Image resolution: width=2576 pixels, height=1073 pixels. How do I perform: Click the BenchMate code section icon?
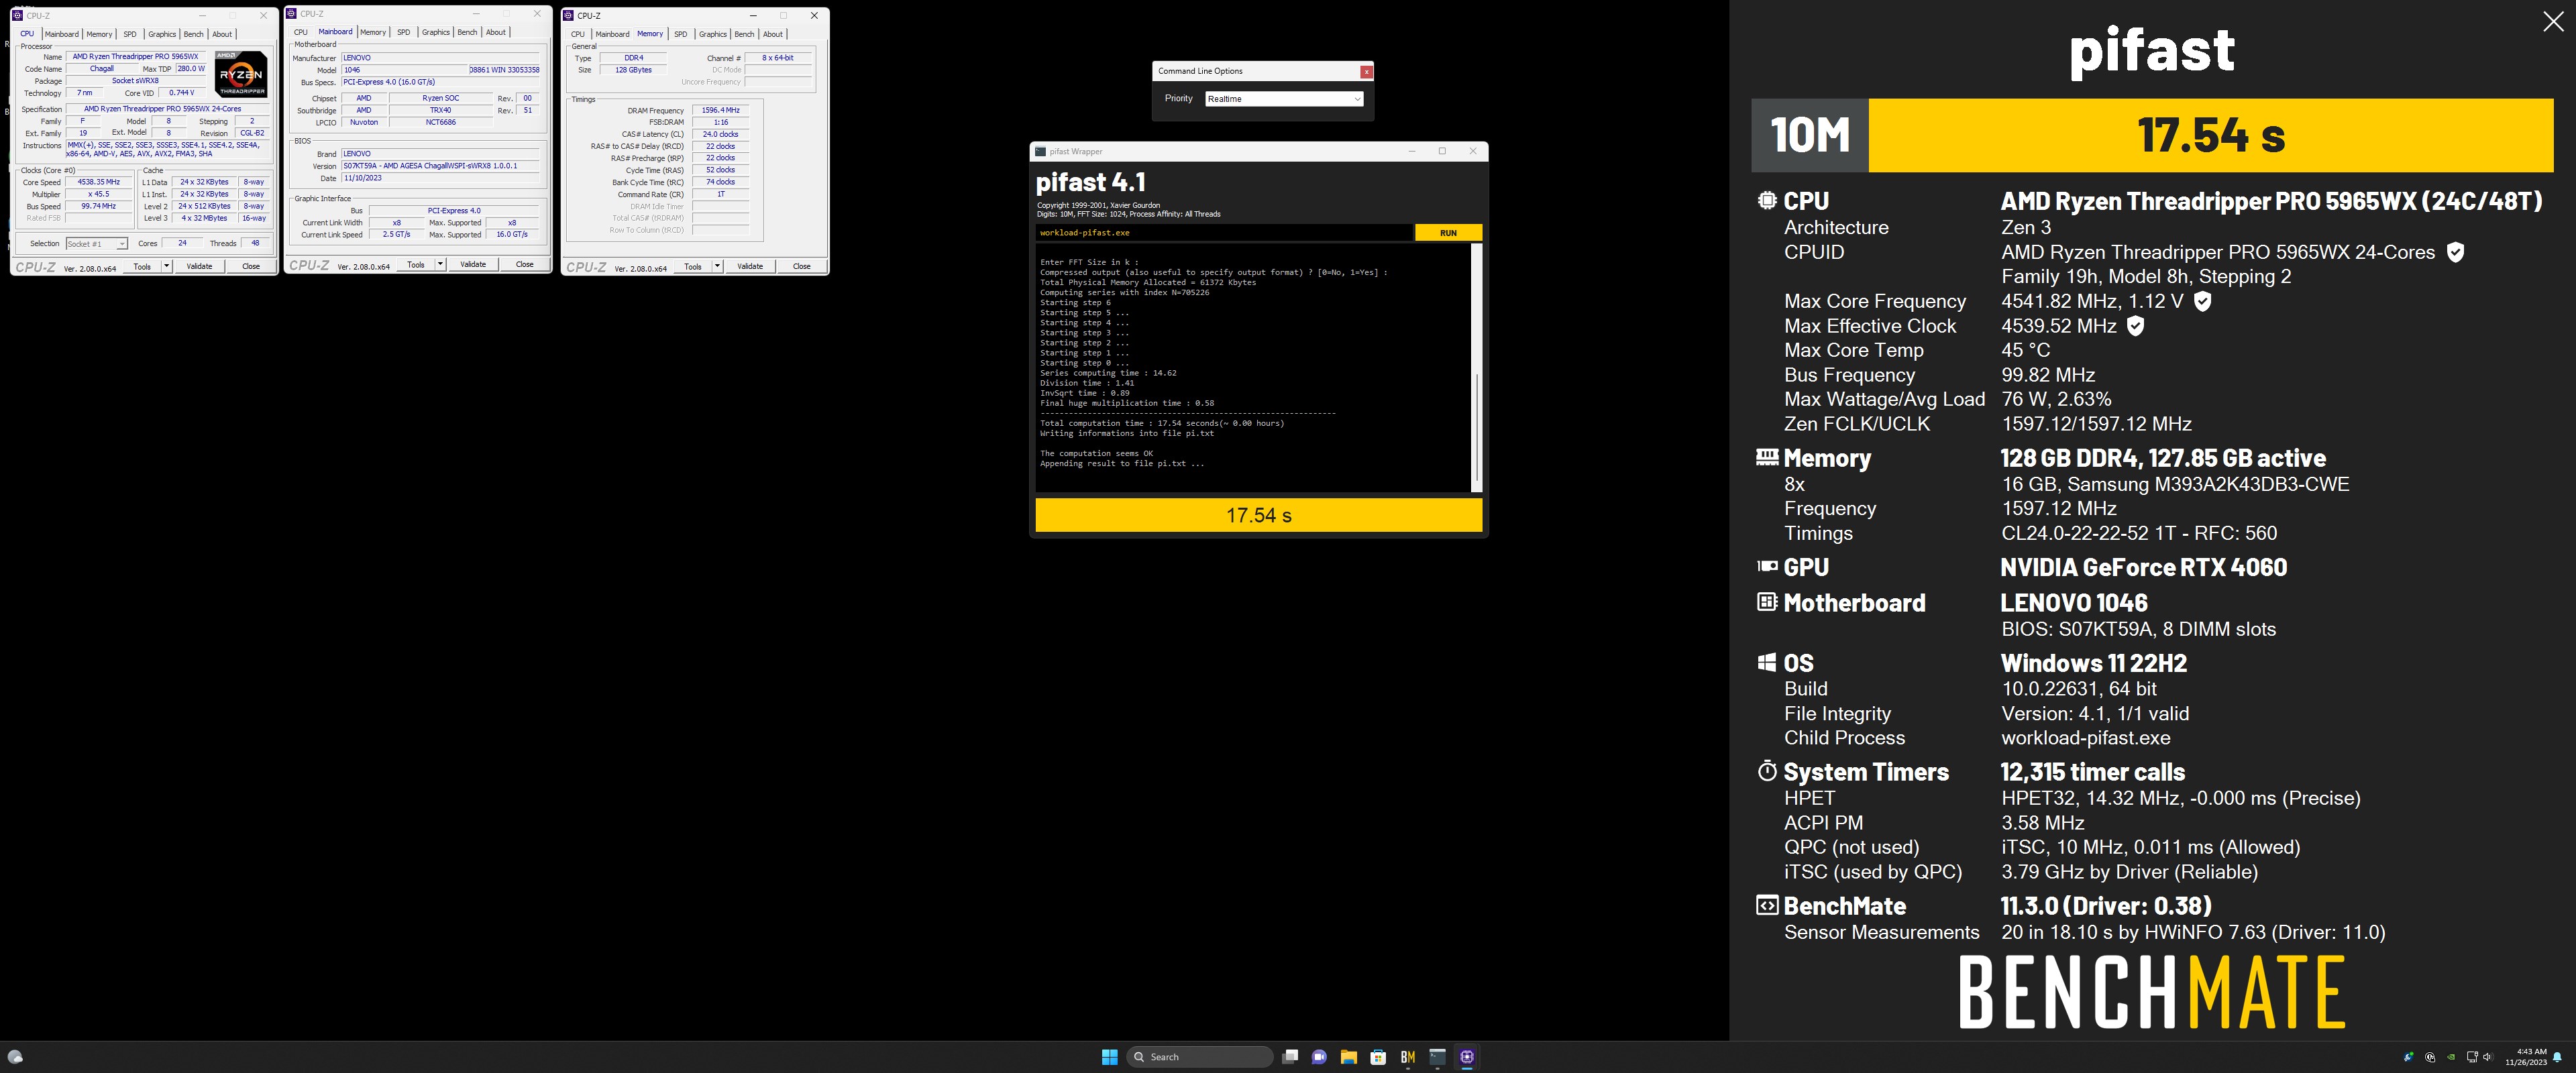click(x=1767, y=905)
